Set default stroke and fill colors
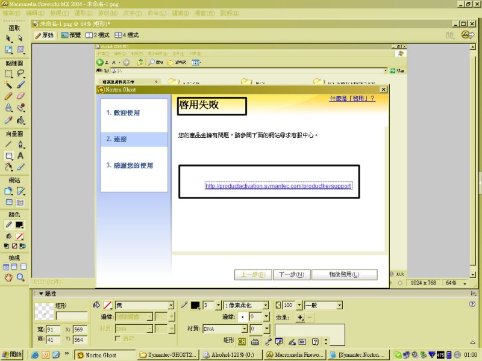 [x=7, y=246]
